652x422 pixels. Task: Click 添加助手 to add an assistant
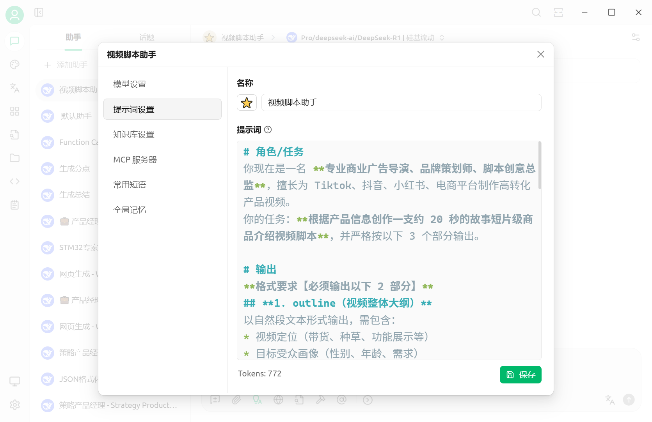click(x=66, y=65)
